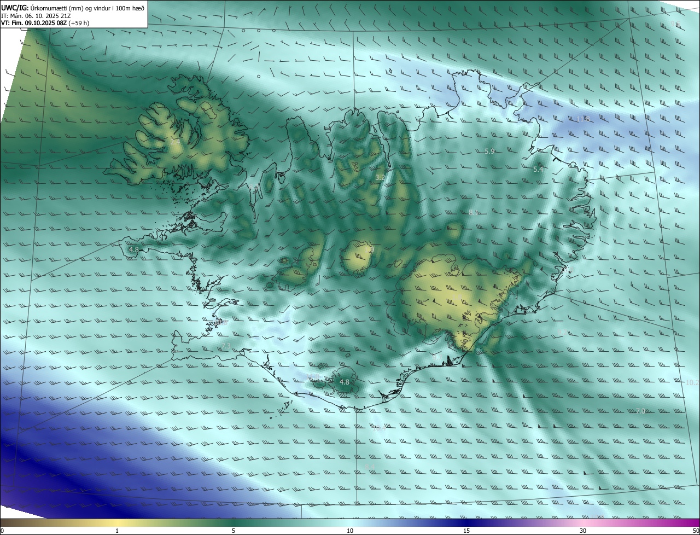
Task: Click the 50 tick label on the colorbar
Action: pos(696,531)
